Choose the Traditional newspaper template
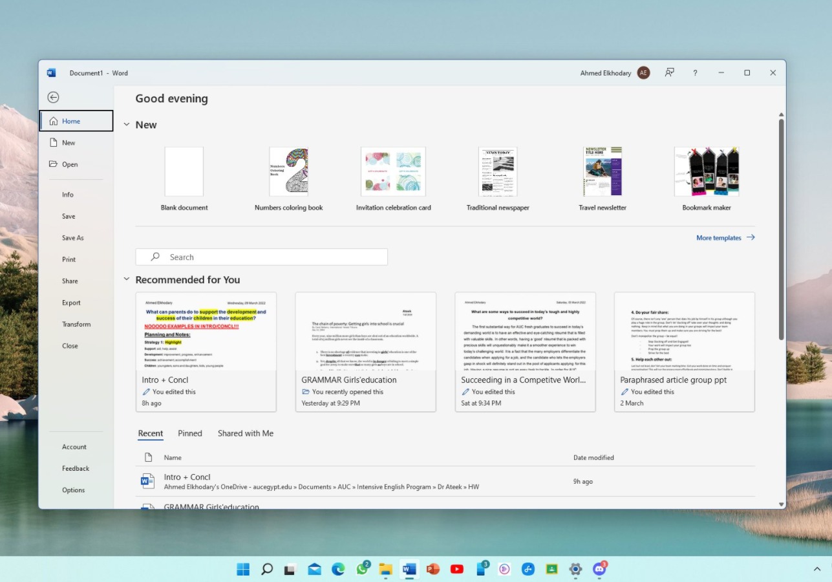The image size is (832, 582). 498,179
